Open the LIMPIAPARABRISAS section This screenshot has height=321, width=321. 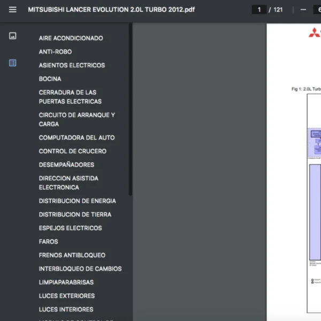coord(66,282)
